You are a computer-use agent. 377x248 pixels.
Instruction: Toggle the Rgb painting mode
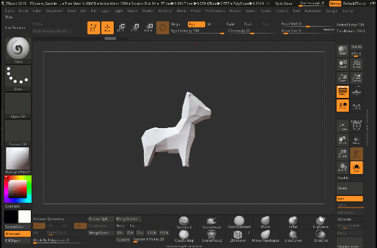(x=197, y=24)
